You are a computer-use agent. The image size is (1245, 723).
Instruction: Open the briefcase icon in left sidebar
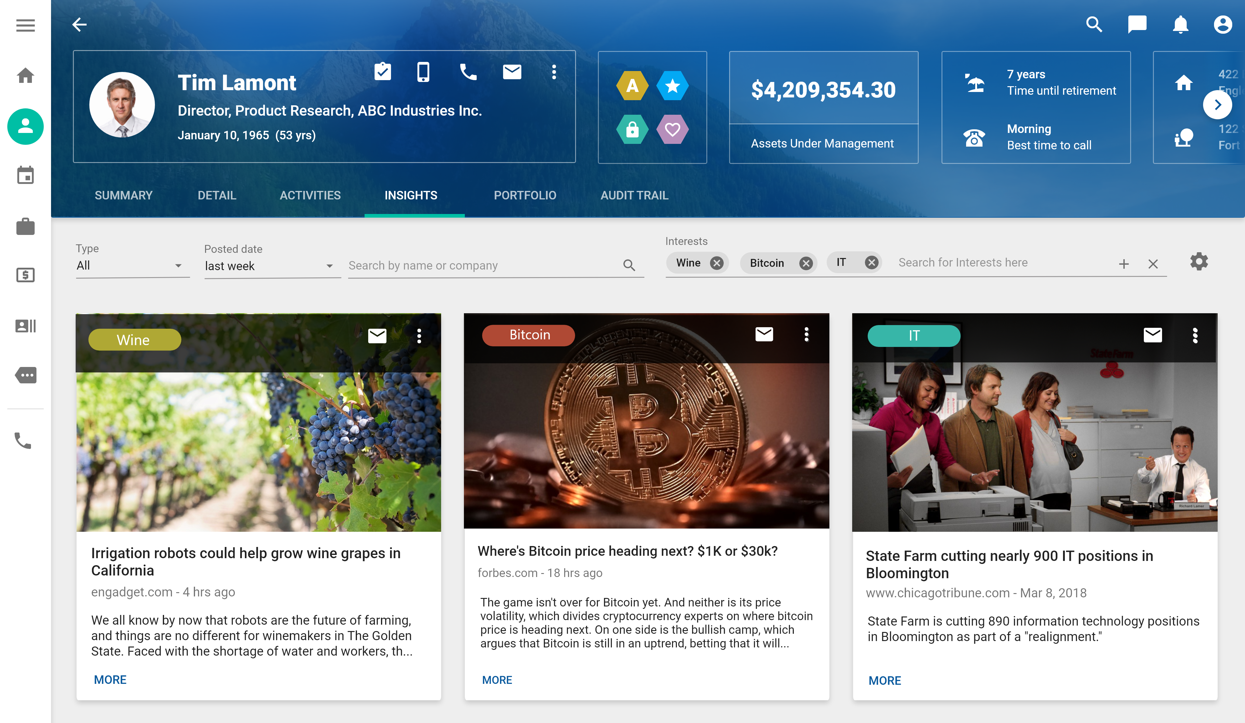25,226
